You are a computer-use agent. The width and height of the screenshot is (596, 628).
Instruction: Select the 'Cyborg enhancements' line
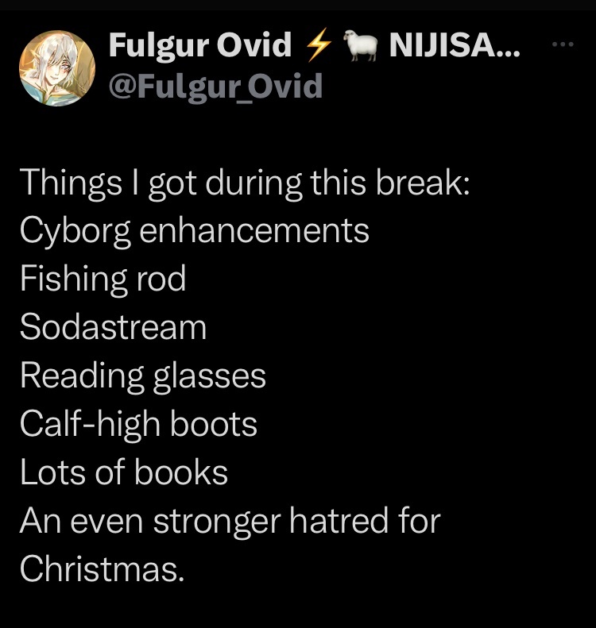coord(195,233)
